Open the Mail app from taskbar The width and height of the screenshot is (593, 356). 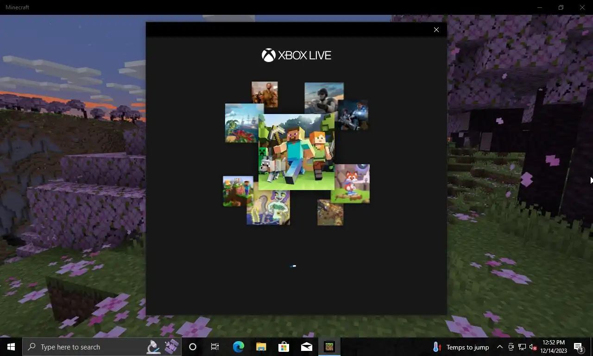(306, 347)
